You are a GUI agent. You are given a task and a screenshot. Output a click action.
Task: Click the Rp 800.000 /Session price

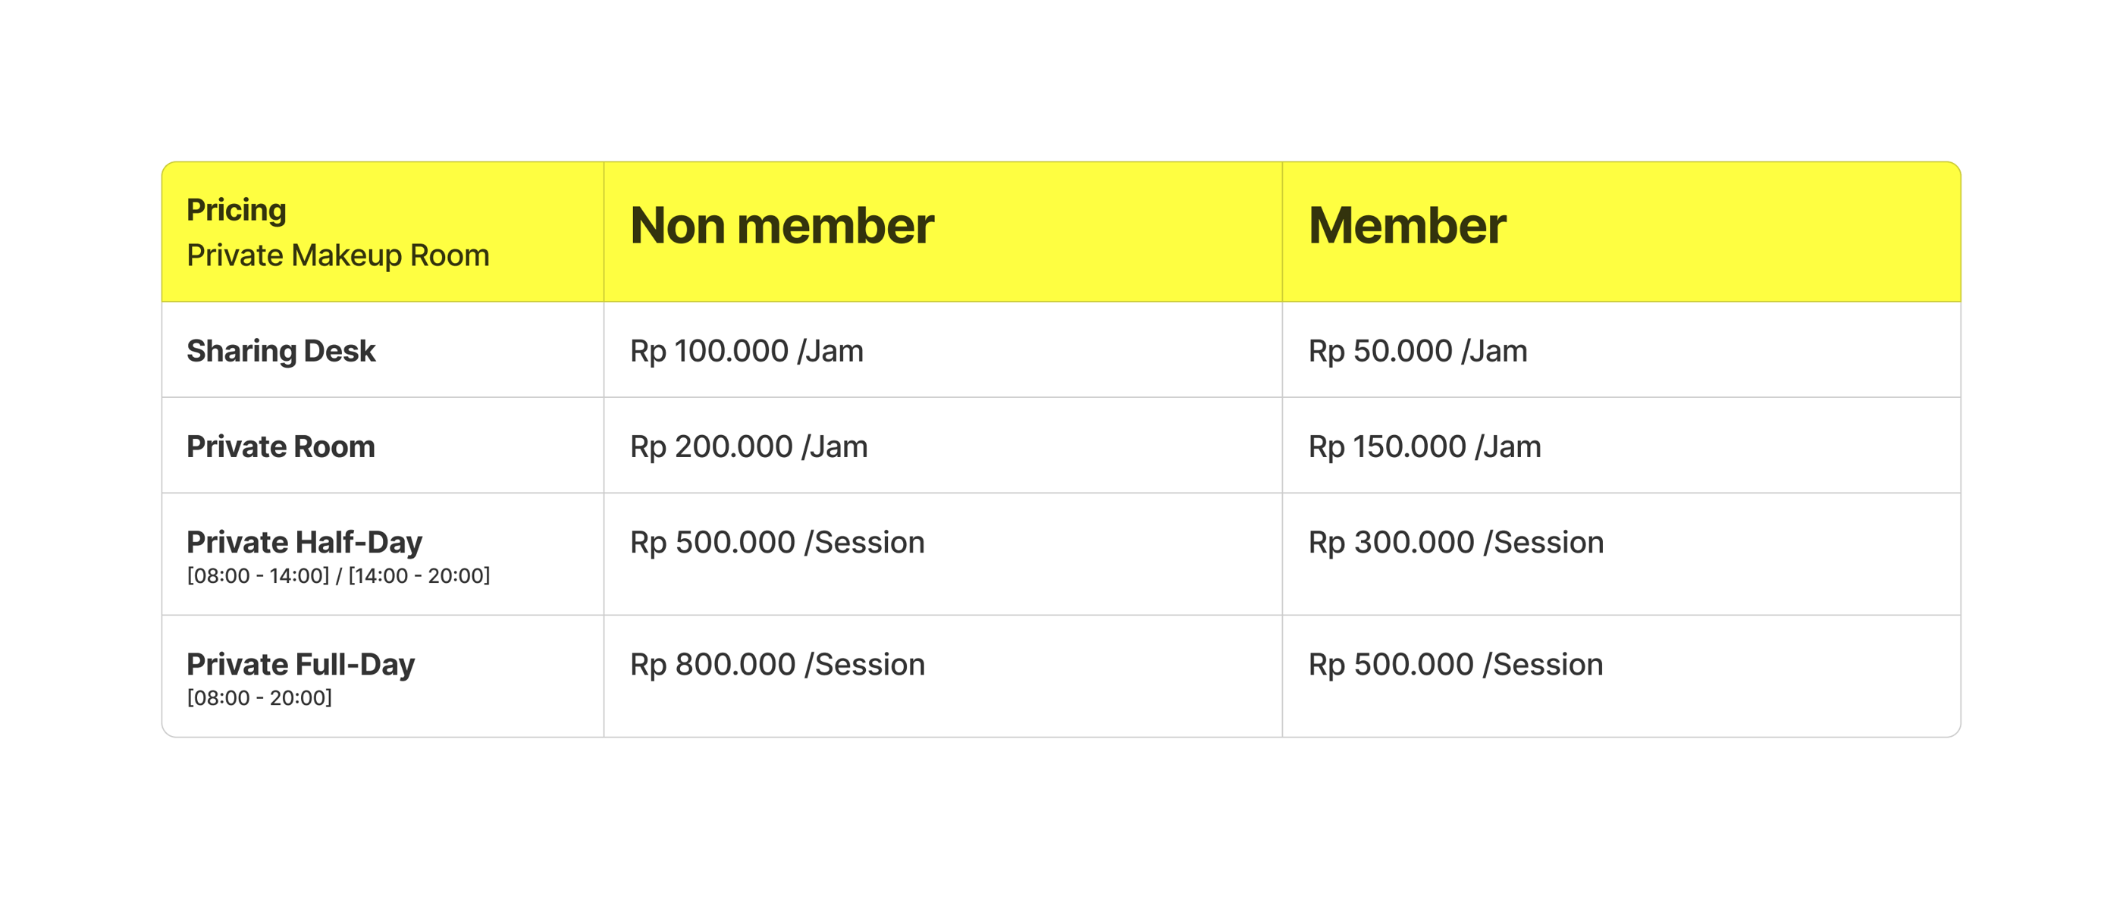click(777, 664)
